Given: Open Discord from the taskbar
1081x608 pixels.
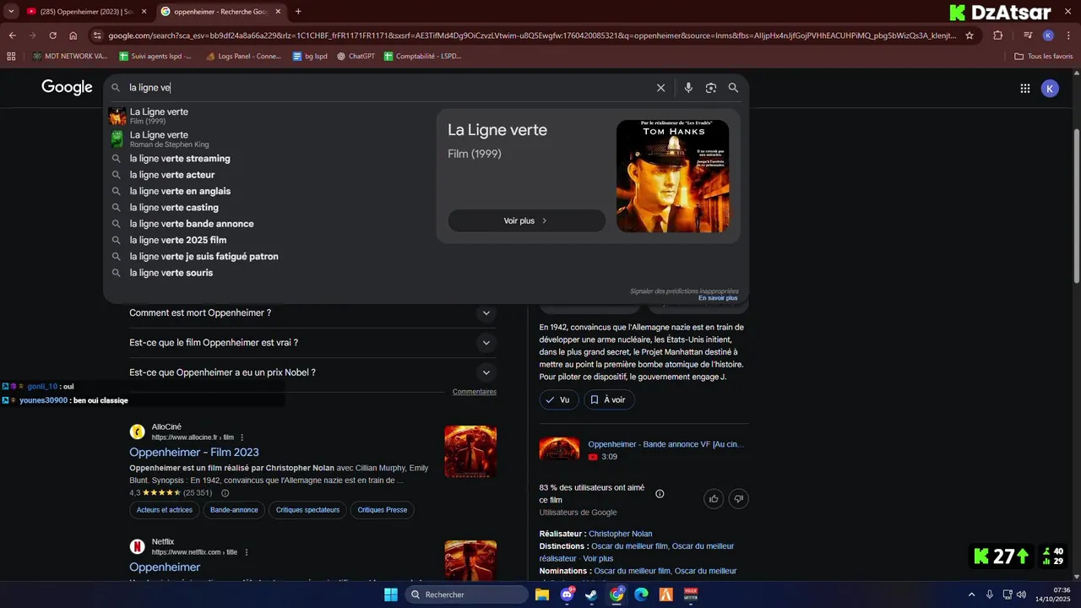Looking at the screenshot, I should (x=568, y=594).
